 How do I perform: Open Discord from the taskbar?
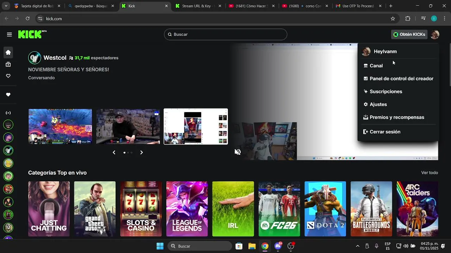pyautogui.click(x=278, y=246)
